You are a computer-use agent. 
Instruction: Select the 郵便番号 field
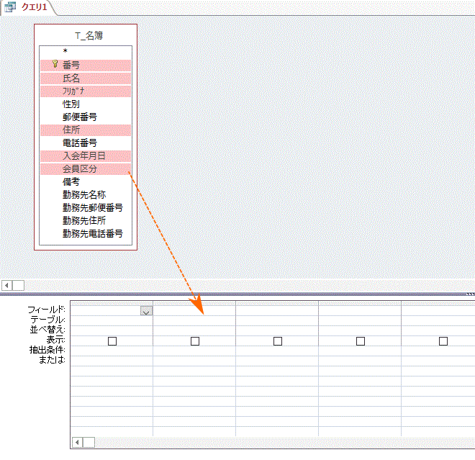click(x=86, y=117)
